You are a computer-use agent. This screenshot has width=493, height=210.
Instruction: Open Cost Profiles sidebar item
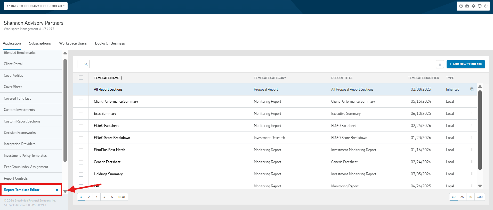pos(31,75)
